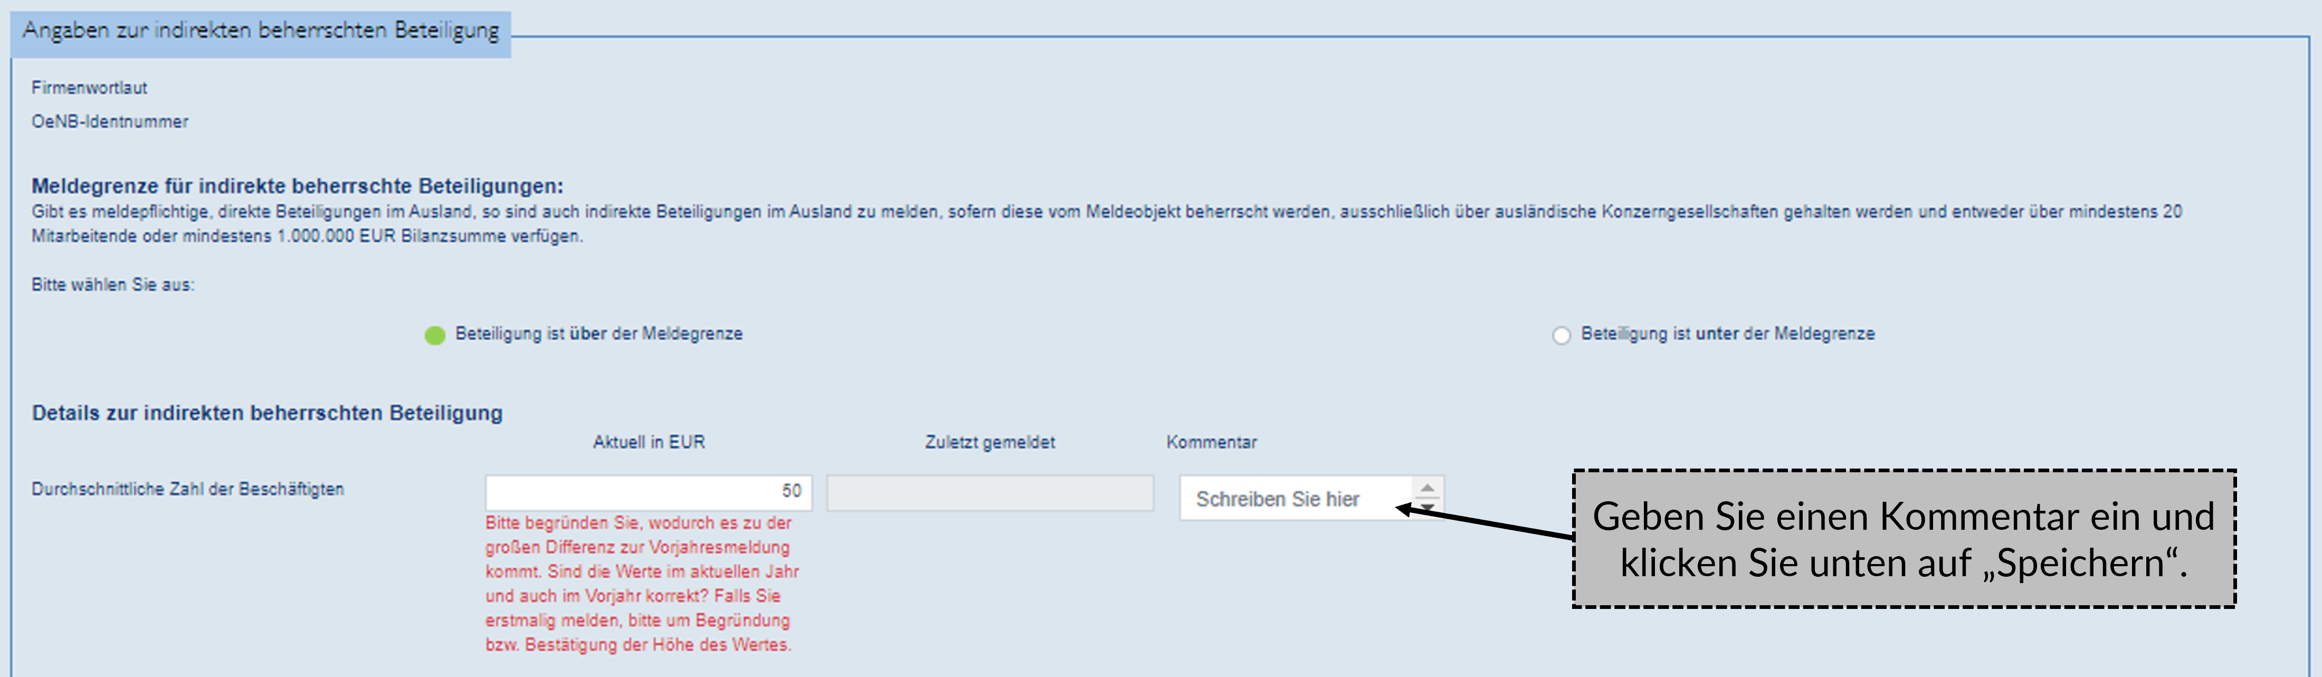Click the 'Meldegrenze für indirekte beherrschte Beteiligungen' heading
Image resolution: width=2322 pixels, height=677 pixels.
point(297,187)
